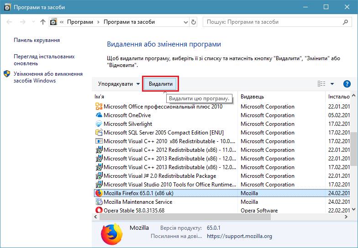Click the large Firefox logo in details pane
Viewport: 358px width, 248px height.
pos(111,234)
